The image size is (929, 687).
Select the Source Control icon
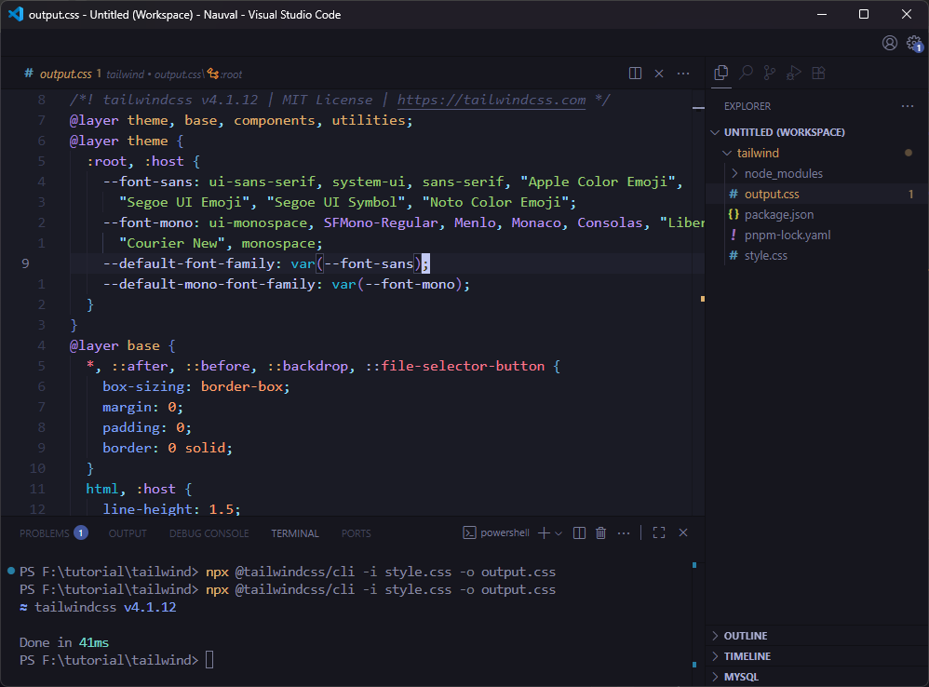(770, 73)
